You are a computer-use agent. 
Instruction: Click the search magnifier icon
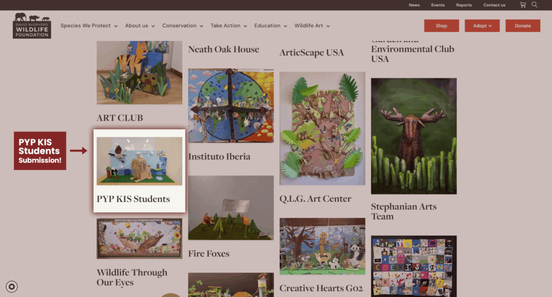pyautogui.click(x=534, y=5)
